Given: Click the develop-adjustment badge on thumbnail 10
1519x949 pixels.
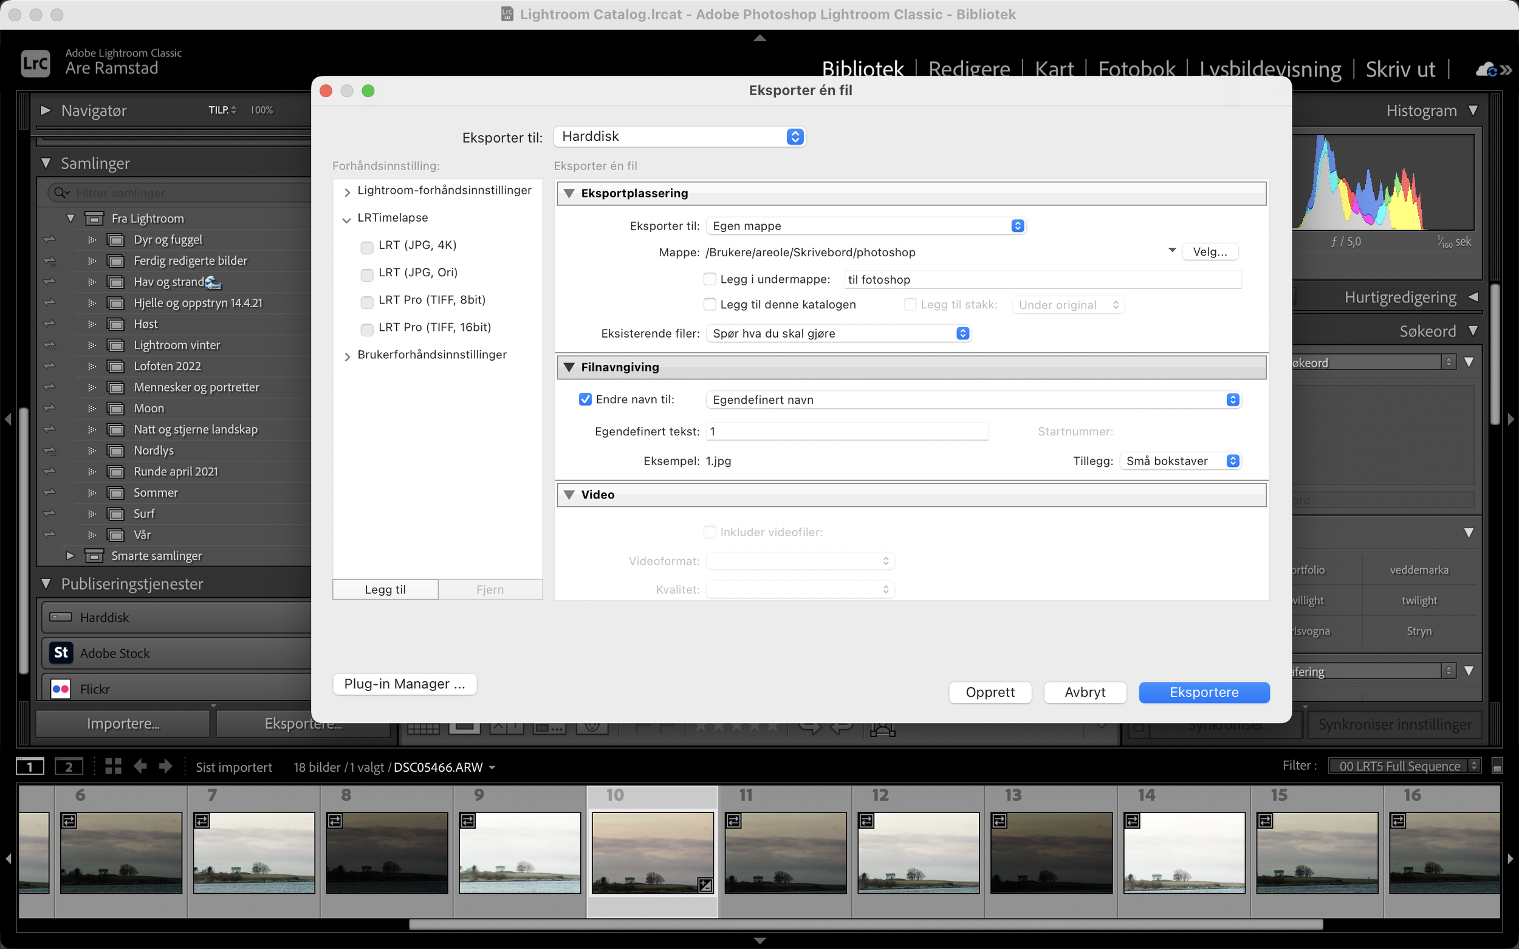Looking at the screenshot, I should pos(705,885).
